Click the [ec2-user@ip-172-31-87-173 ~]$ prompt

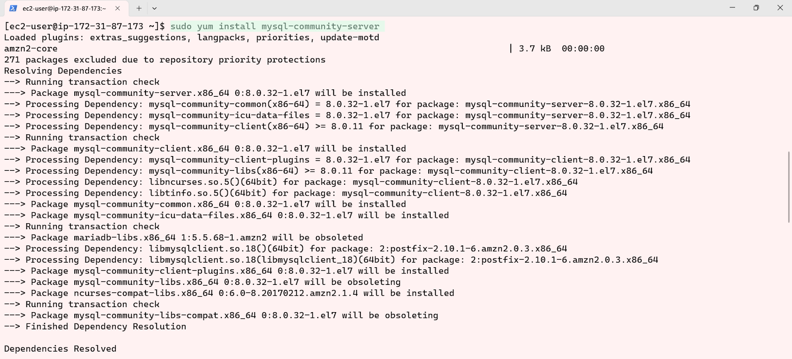click(x=85, y=26)
